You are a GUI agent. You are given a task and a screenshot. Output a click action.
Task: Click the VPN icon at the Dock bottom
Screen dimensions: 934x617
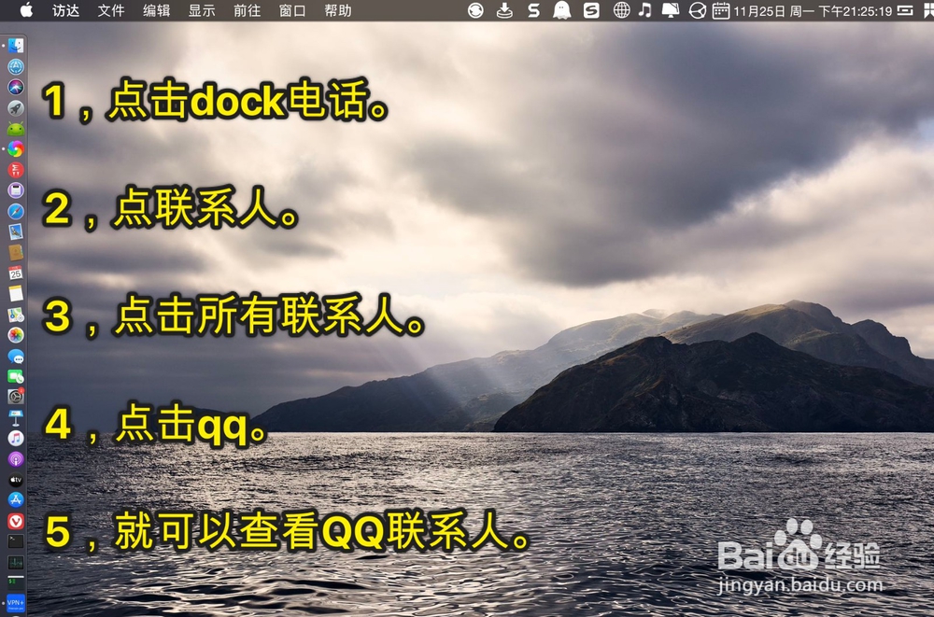[x=14, y=602]
